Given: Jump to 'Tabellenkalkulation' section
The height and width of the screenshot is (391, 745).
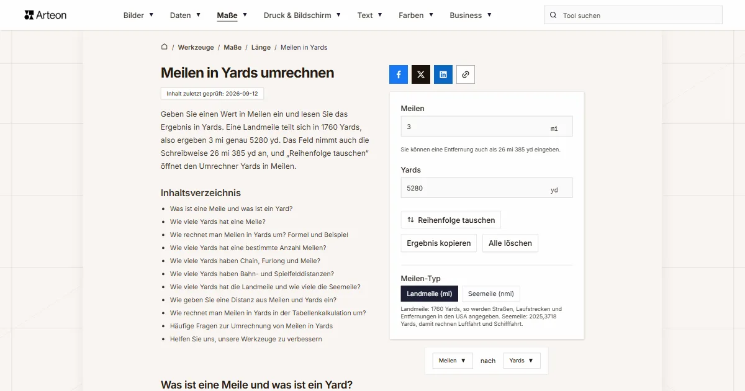Looking at the screenshot, I should [268, 313].
